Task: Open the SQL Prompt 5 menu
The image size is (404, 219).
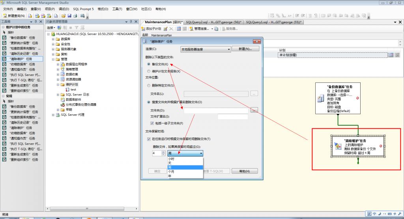Action: coord(83,9)
